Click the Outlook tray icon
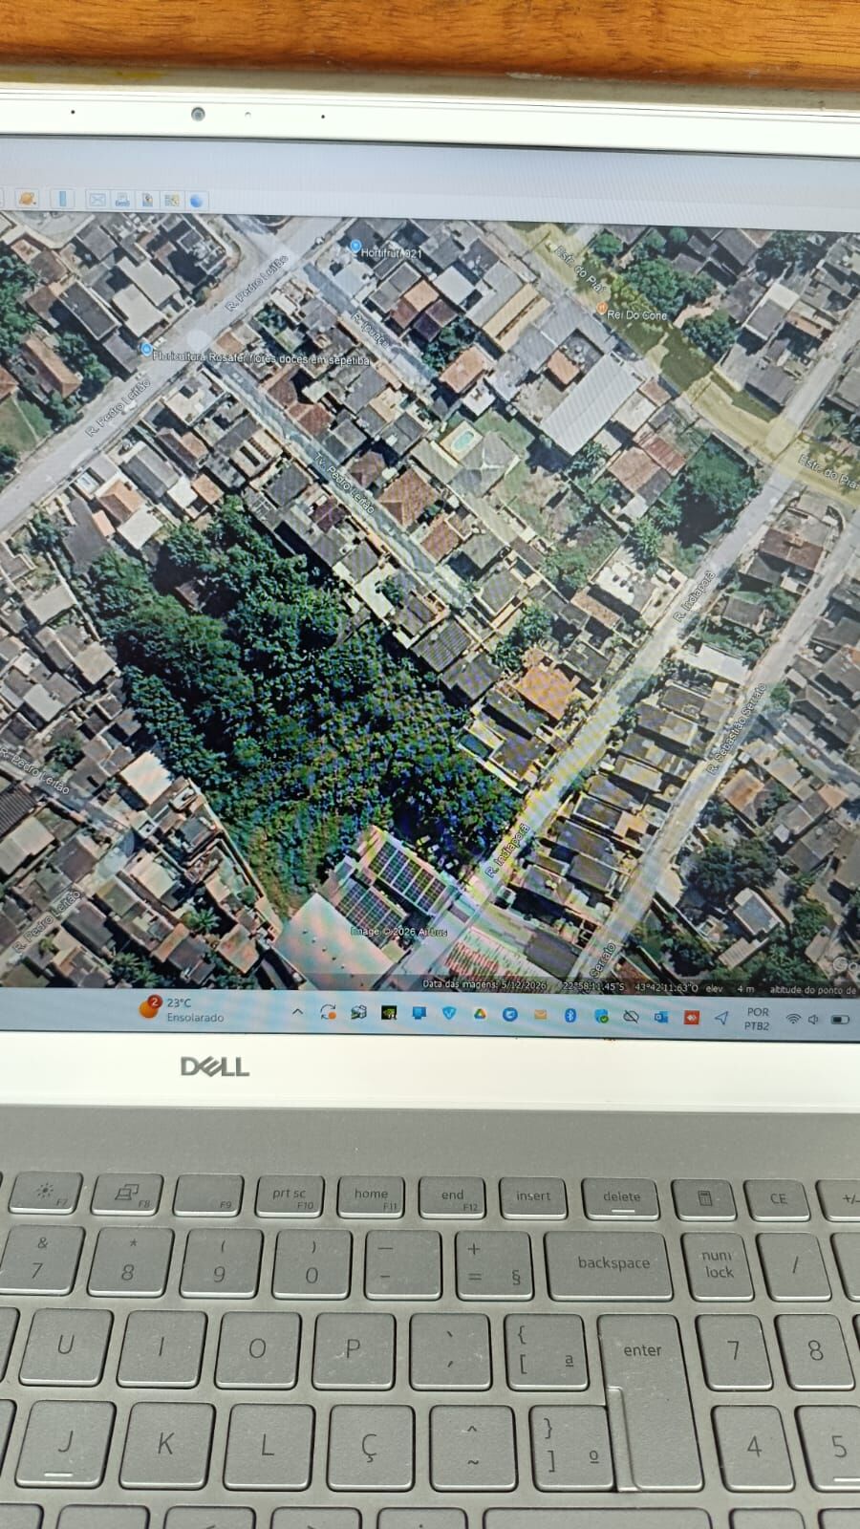 pos(660,1017)
